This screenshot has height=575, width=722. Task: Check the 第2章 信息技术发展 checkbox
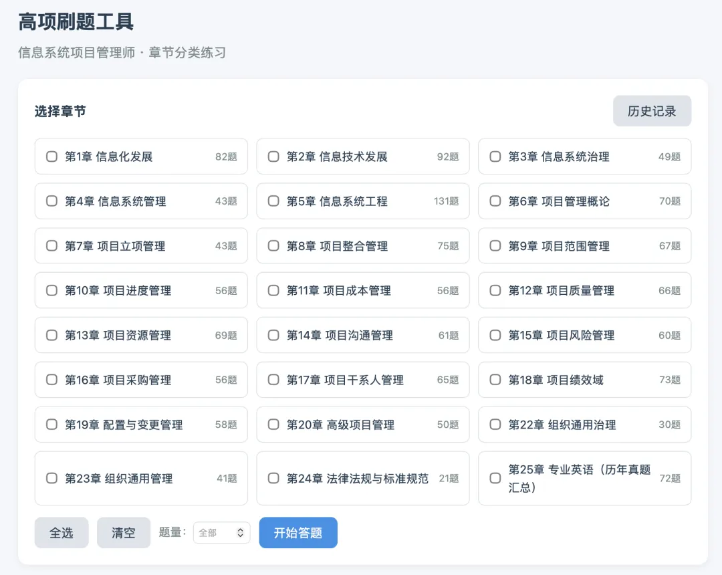point(273,156)
